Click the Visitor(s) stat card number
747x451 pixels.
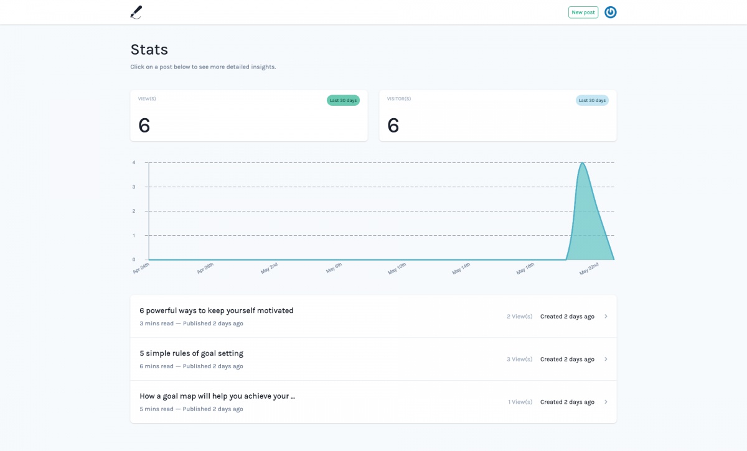click(393, 126)
